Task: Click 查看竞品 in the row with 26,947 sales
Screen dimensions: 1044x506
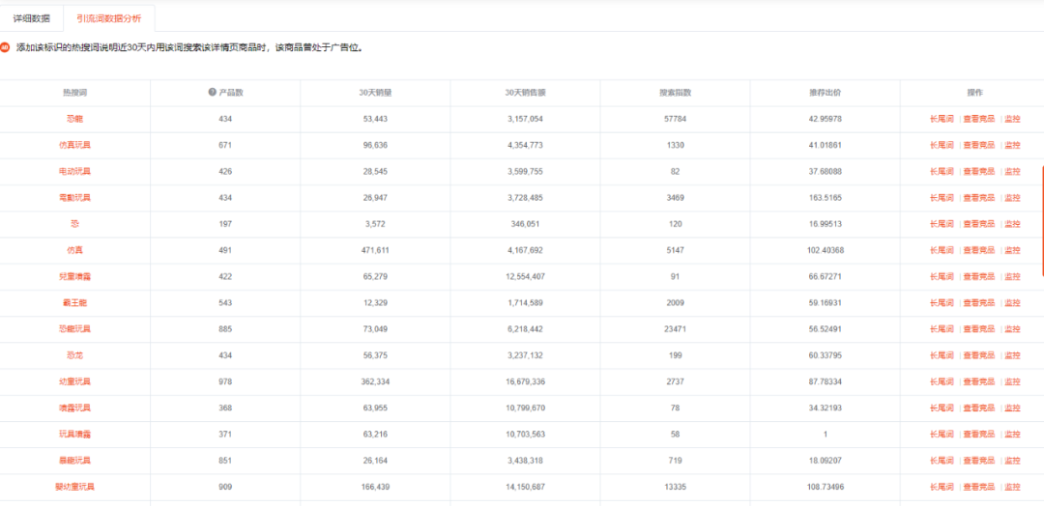Action: point(978,198)
